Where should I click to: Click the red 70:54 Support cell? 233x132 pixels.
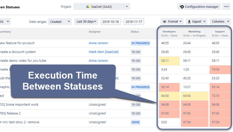point(220,70)
